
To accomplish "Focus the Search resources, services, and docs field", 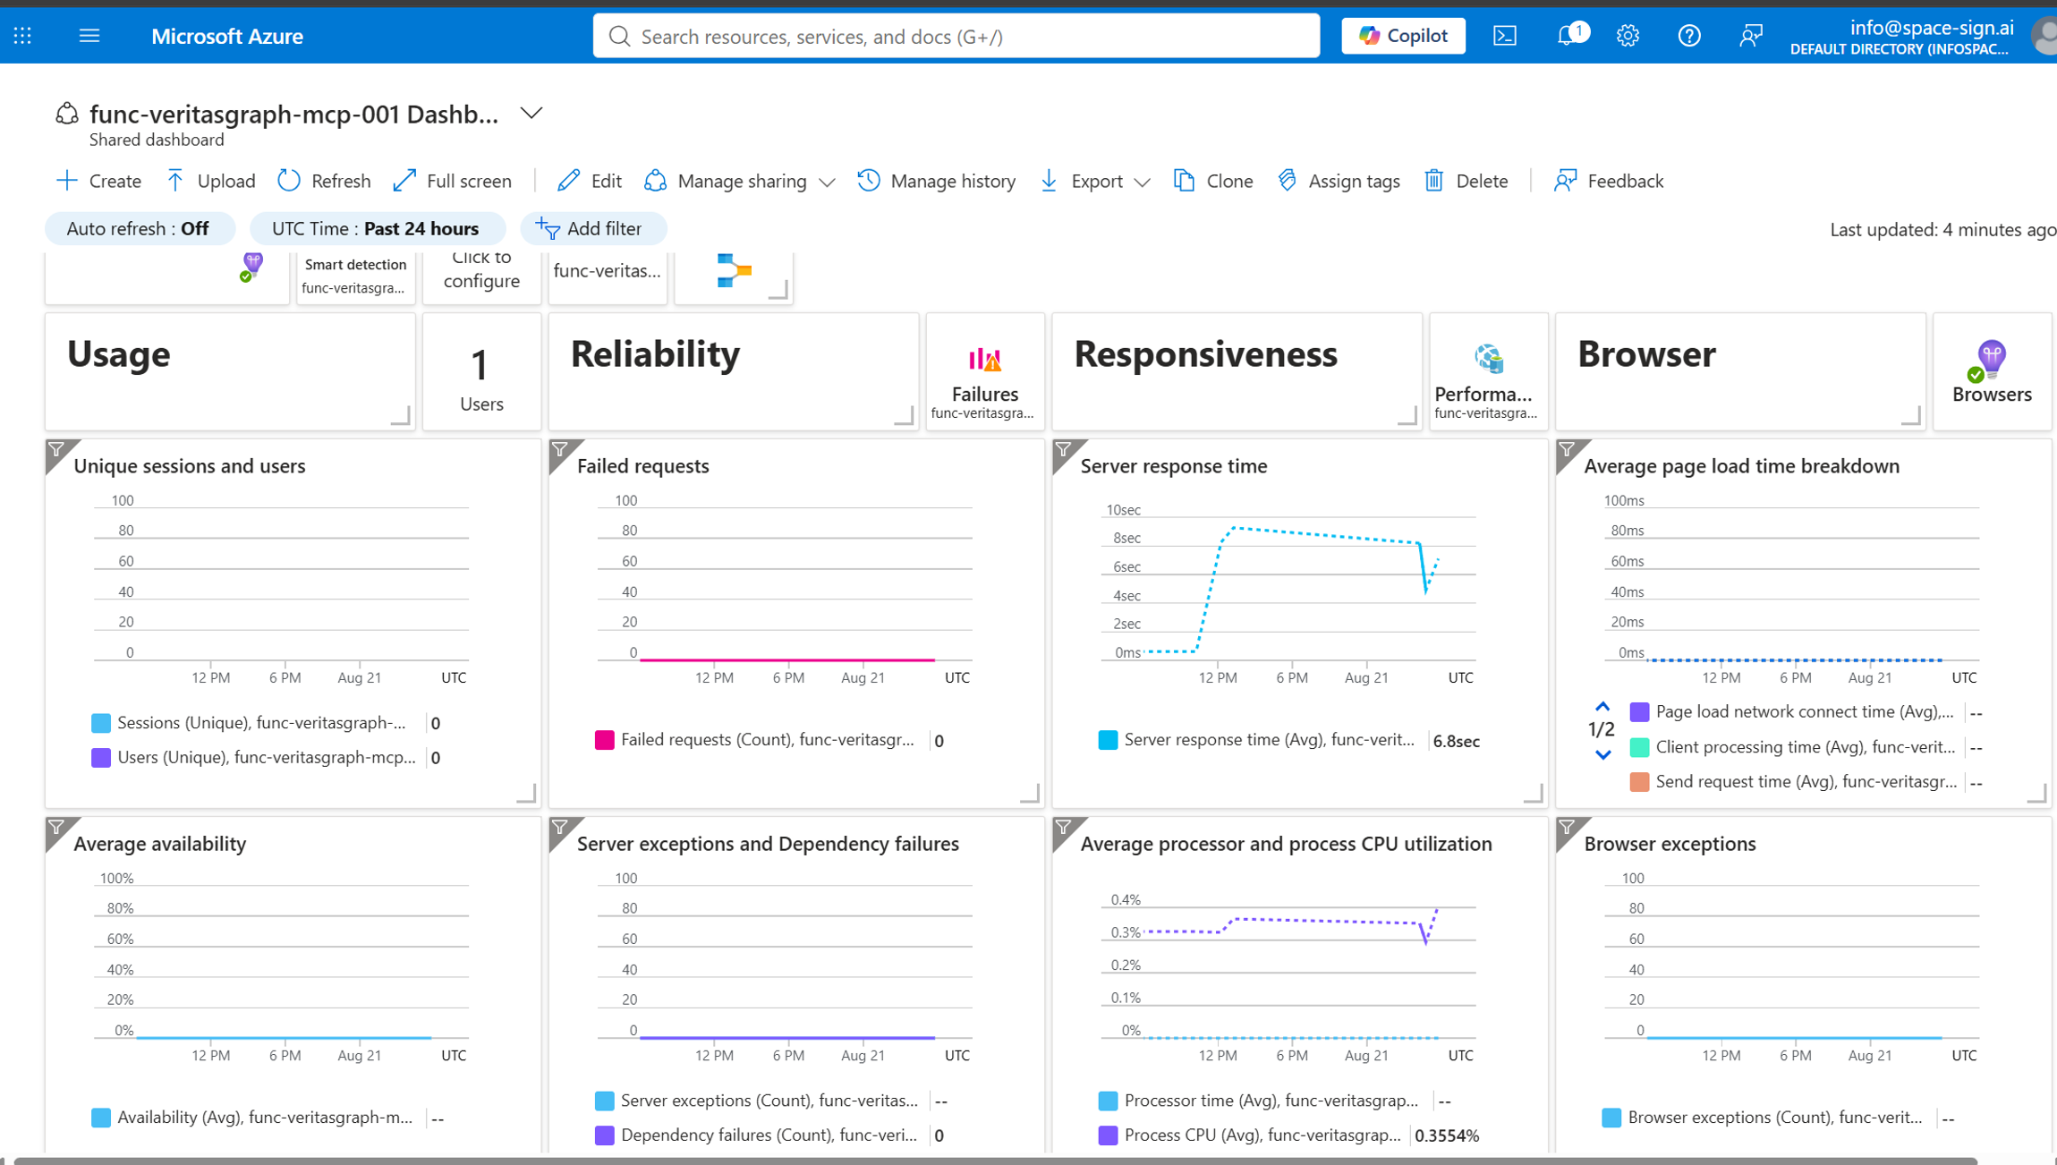I will point(956,36).
